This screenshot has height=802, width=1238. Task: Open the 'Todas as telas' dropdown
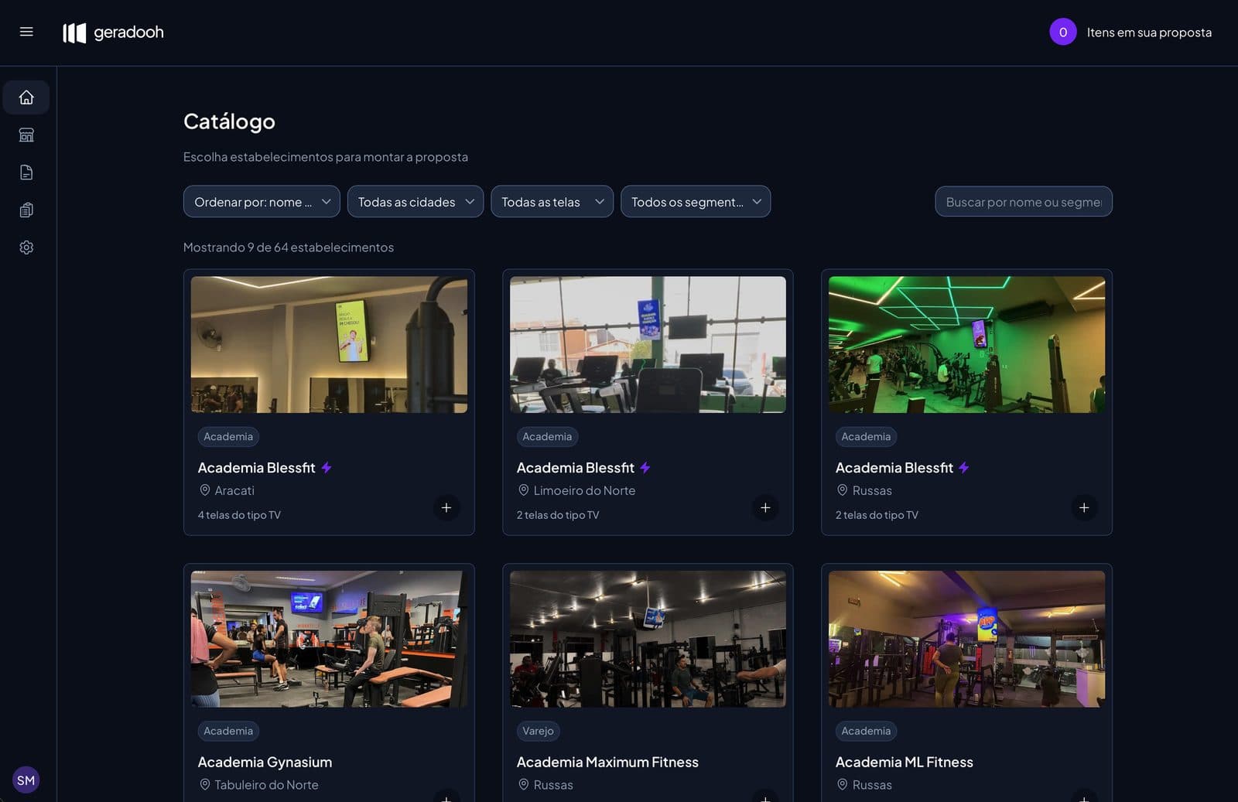tap(552, 202)
